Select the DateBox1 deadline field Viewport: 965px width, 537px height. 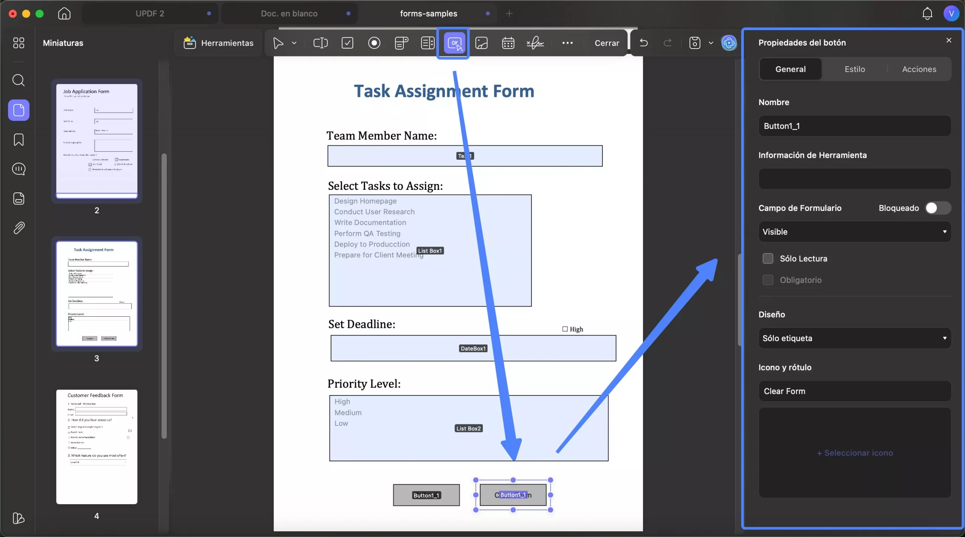(x=473, y=348)
